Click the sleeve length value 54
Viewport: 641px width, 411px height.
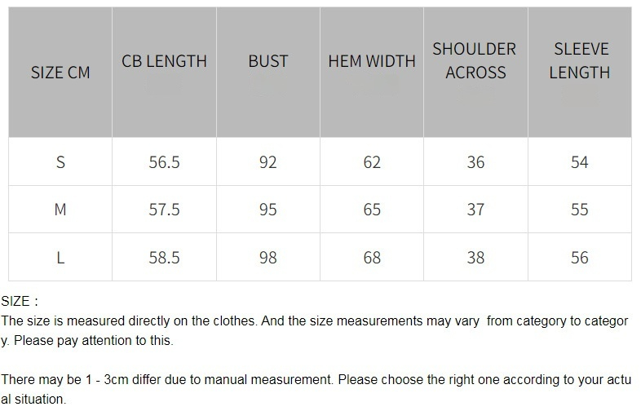tap(579, 162)
